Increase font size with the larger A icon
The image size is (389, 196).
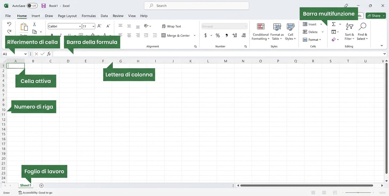click(99, 26)
